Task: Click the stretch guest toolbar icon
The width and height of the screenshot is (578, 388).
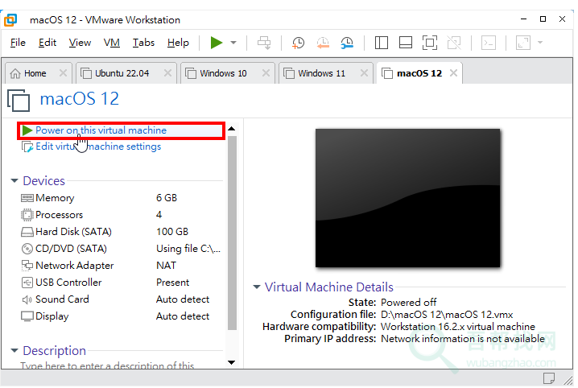Action: click(523, 43)
